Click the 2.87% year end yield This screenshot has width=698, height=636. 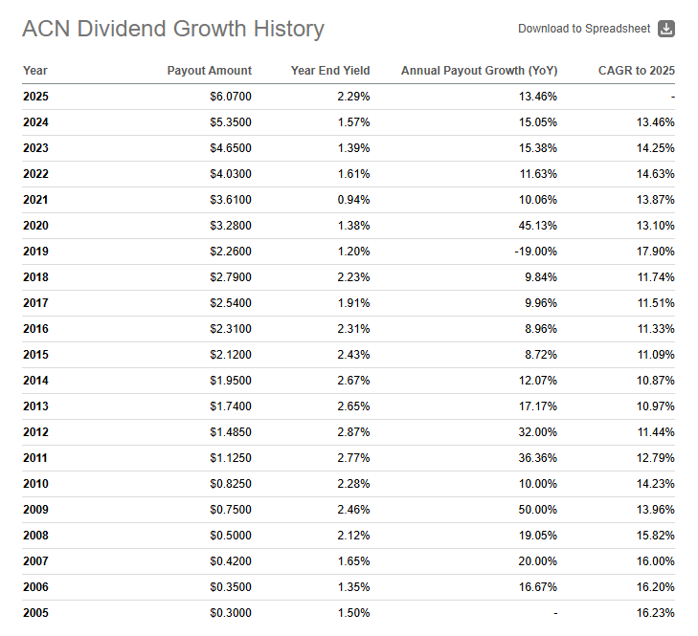coord(353,432)
